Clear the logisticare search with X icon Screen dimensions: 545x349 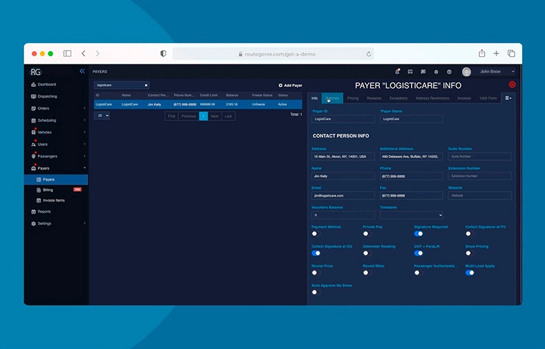(146, 85)
